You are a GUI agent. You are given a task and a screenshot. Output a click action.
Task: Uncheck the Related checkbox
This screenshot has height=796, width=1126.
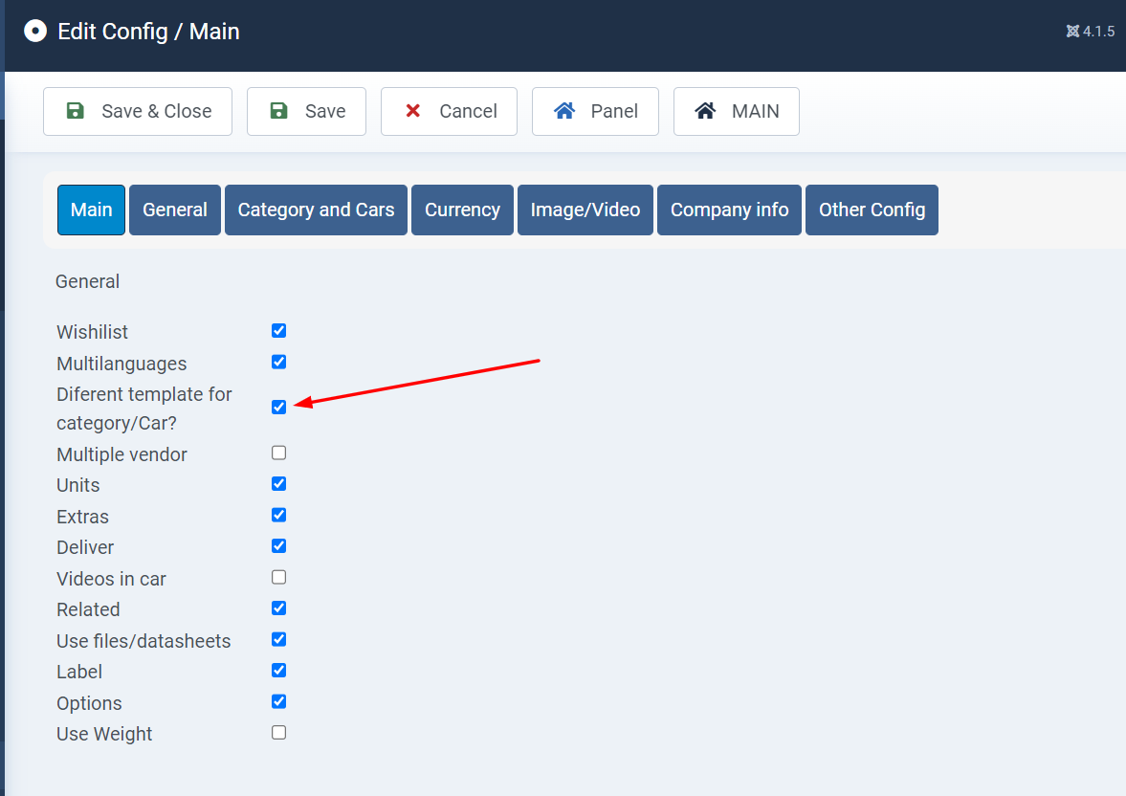(x=278, y=608)
